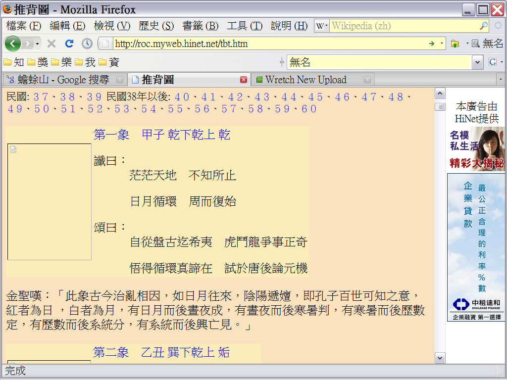This screenshot has height=380, width=507.
Task: Open the 歷史 (S) menu
Action: (x=156, y=26)
